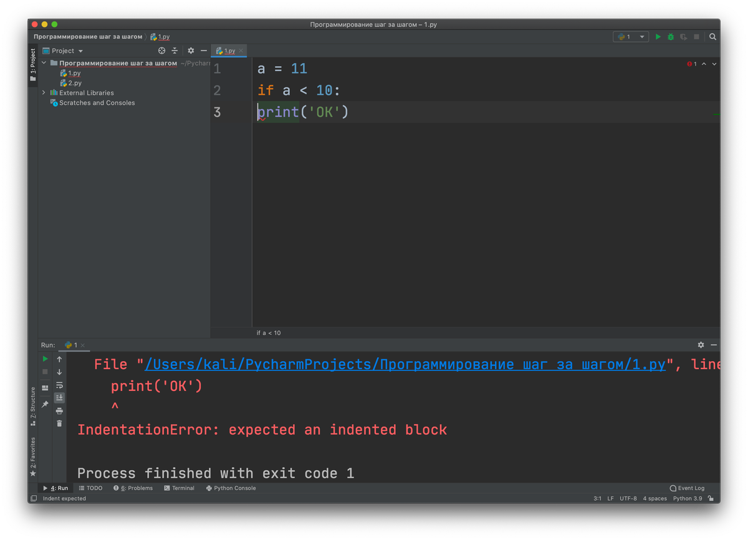Viewport: 748px width, 540px height.
Task: Hide the Project tool window
Action: click(x=203, y=51)
